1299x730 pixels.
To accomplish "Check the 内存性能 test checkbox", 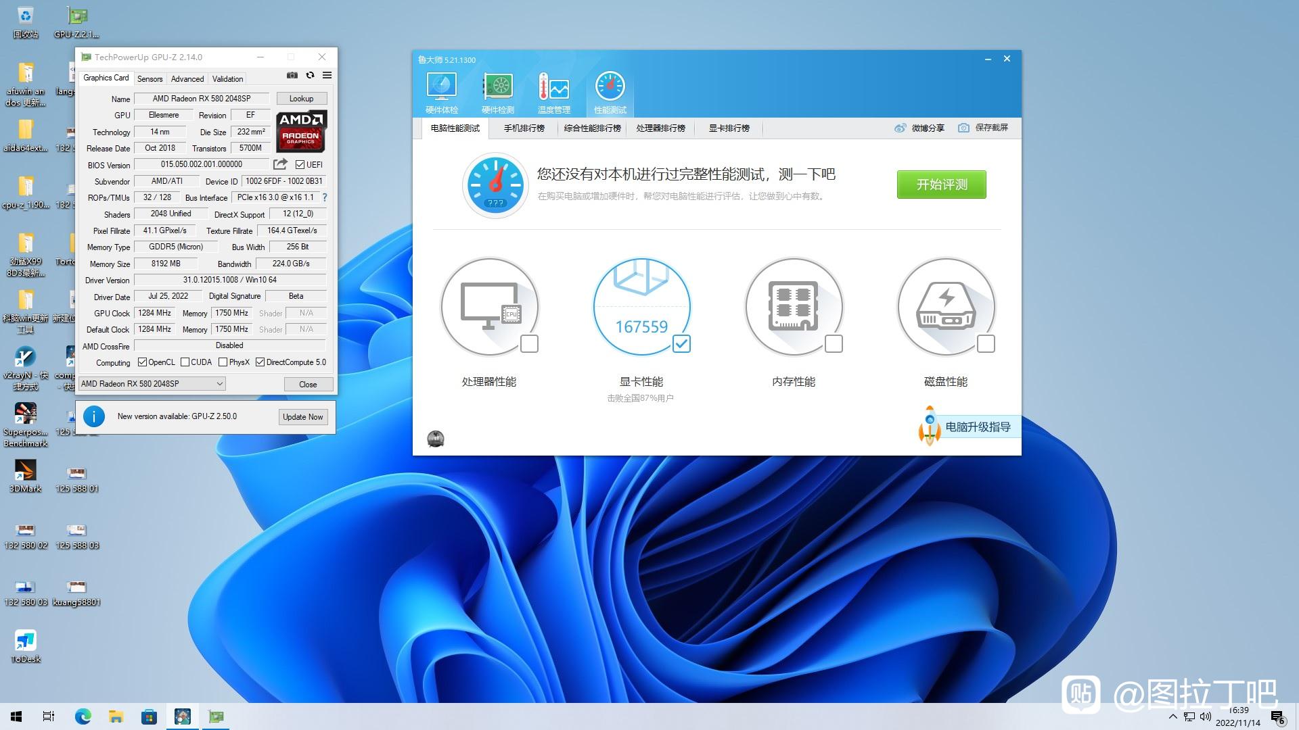I will 834,344.
